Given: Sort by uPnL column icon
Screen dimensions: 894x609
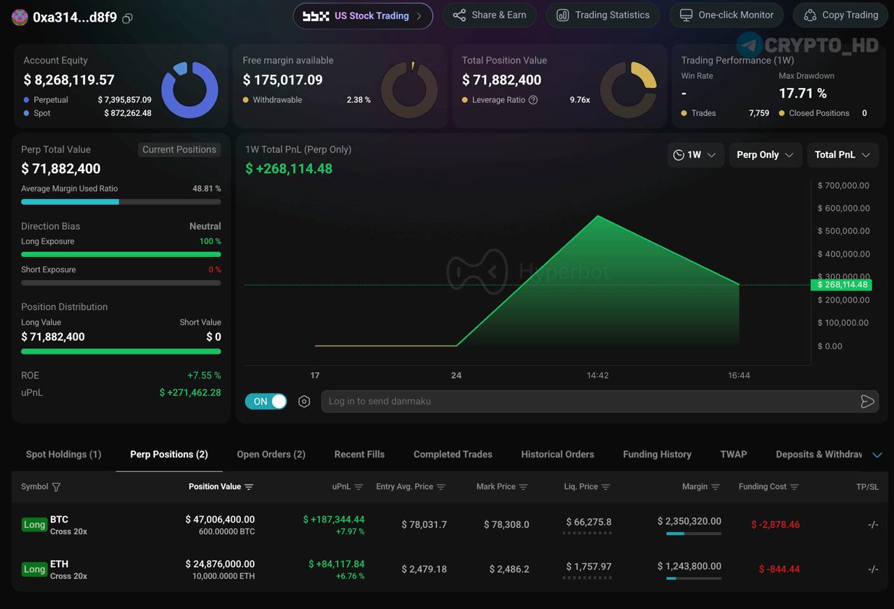Looking at the screenshot, I should point(358,487).
